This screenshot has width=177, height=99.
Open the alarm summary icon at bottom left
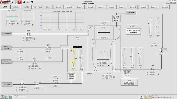2,97
